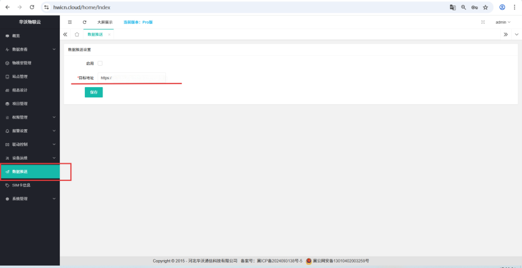Open the 大屏展示 link

pos(105,22)
